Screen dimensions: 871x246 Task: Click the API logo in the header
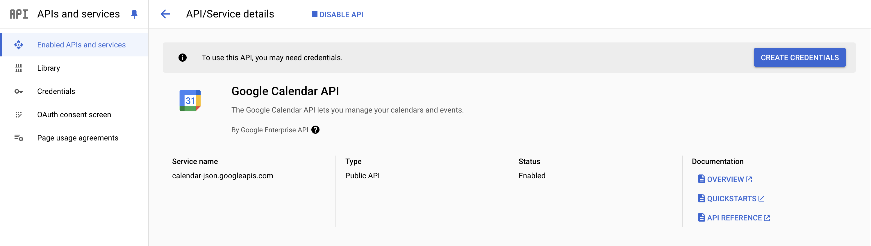[x=19, y=14]
